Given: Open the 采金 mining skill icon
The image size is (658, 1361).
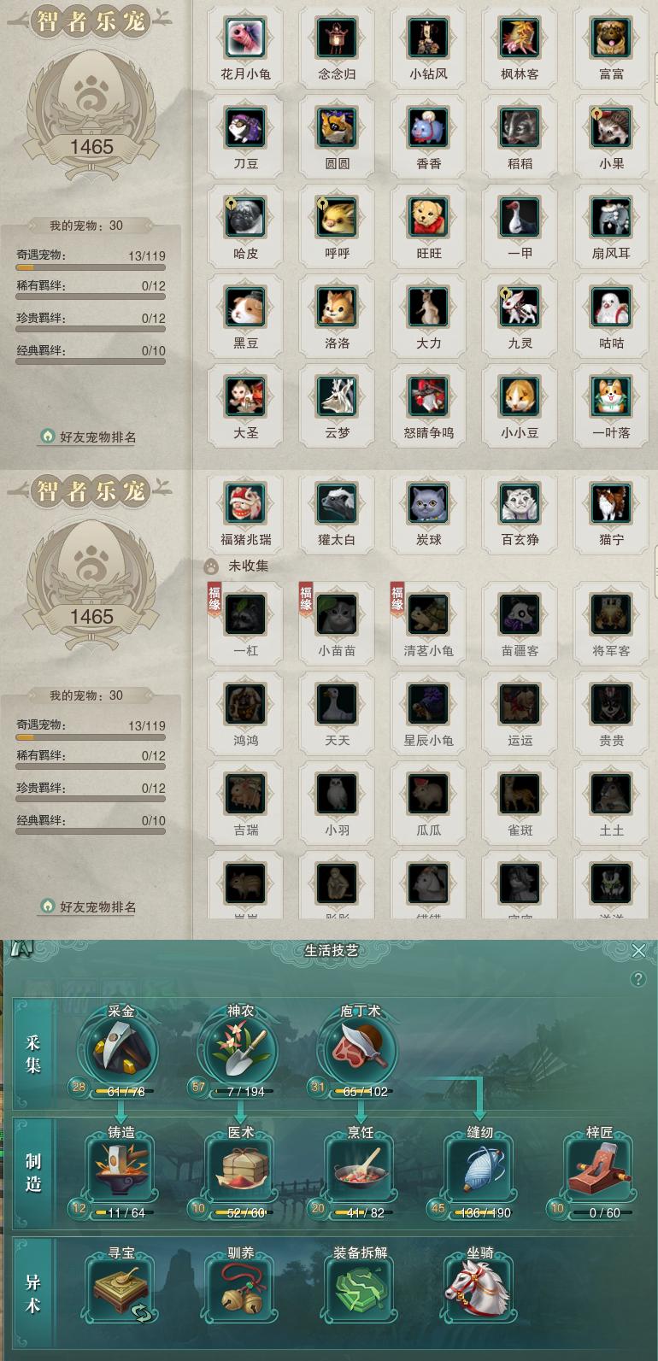Looking at the screenshot, I should click(120, 1049).
